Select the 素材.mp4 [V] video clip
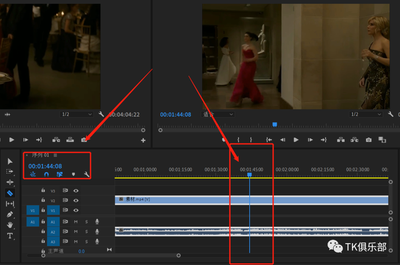Image resolution: width=400 pixels, height=265 pixels. tap(251, 200)
